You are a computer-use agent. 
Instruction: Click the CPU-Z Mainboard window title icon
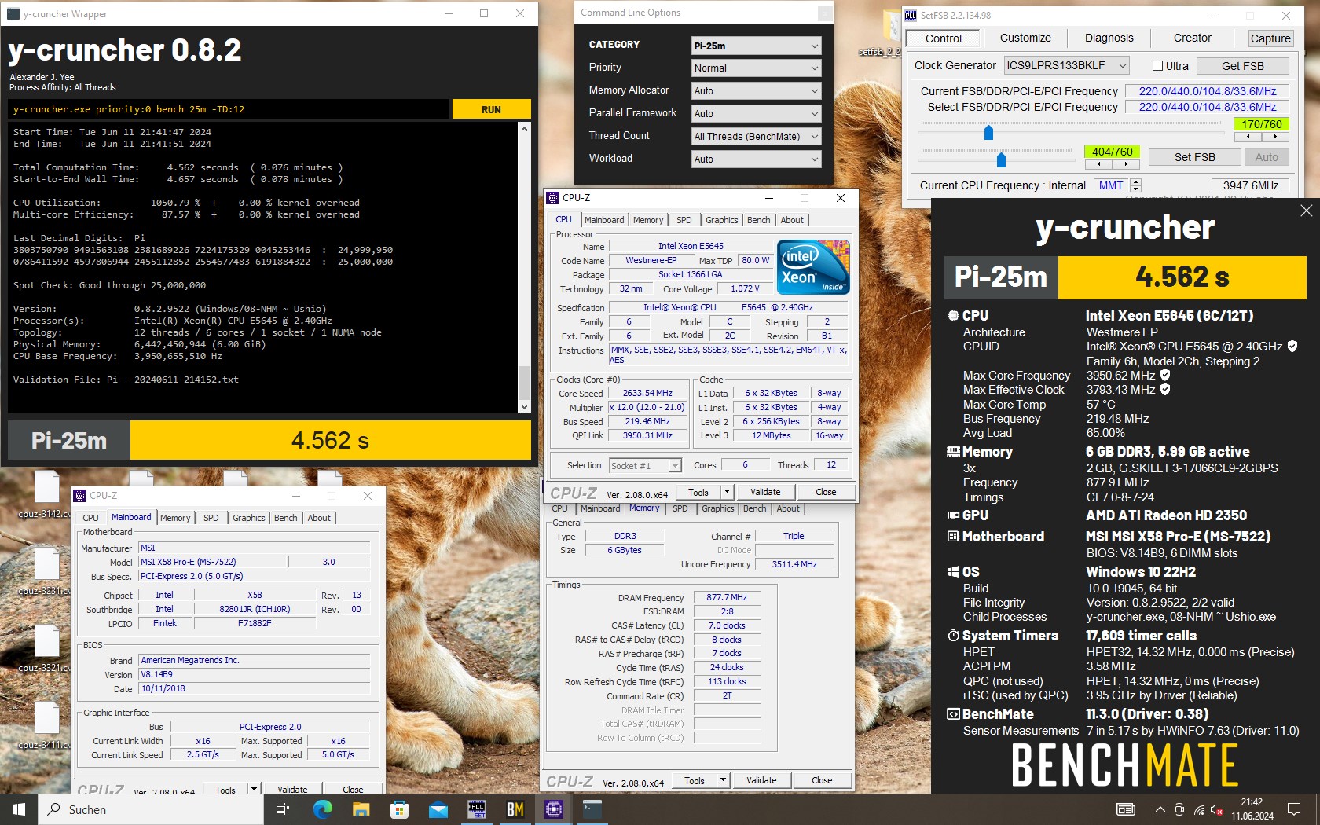79,496
